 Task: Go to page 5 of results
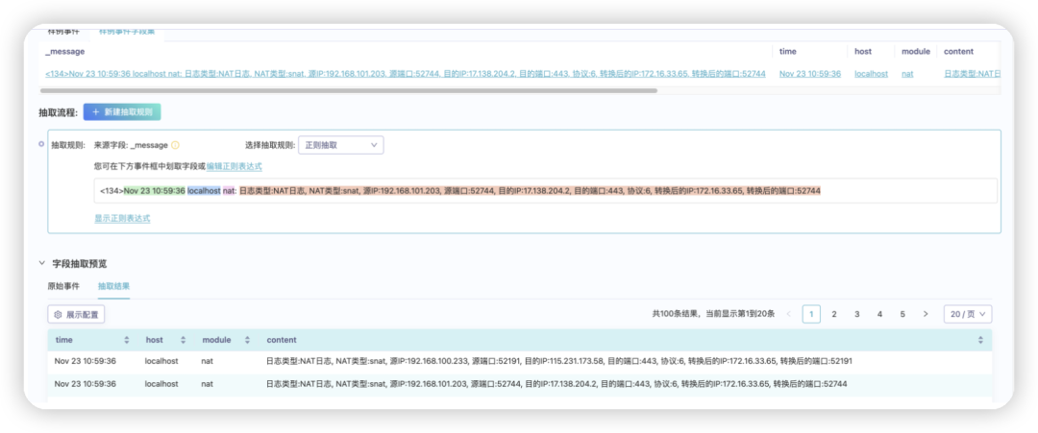click(902, 314)
